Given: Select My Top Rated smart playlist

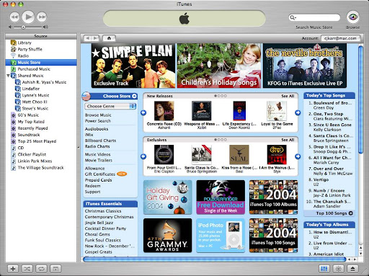Looking at the screenshot, I should (41, 122).
